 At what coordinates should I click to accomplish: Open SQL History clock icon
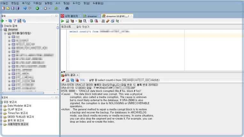(x=113, y=21)
